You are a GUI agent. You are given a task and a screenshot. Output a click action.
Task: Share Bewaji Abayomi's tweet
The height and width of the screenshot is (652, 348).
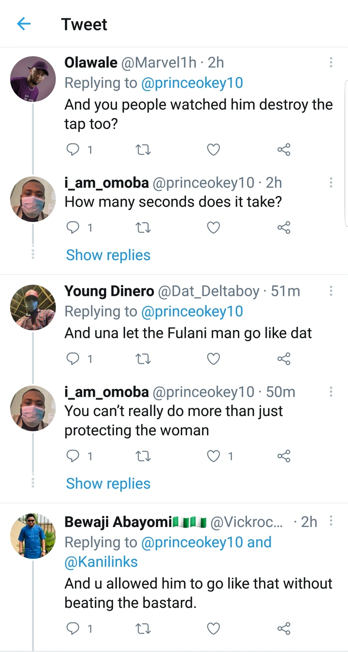point(284,628)
